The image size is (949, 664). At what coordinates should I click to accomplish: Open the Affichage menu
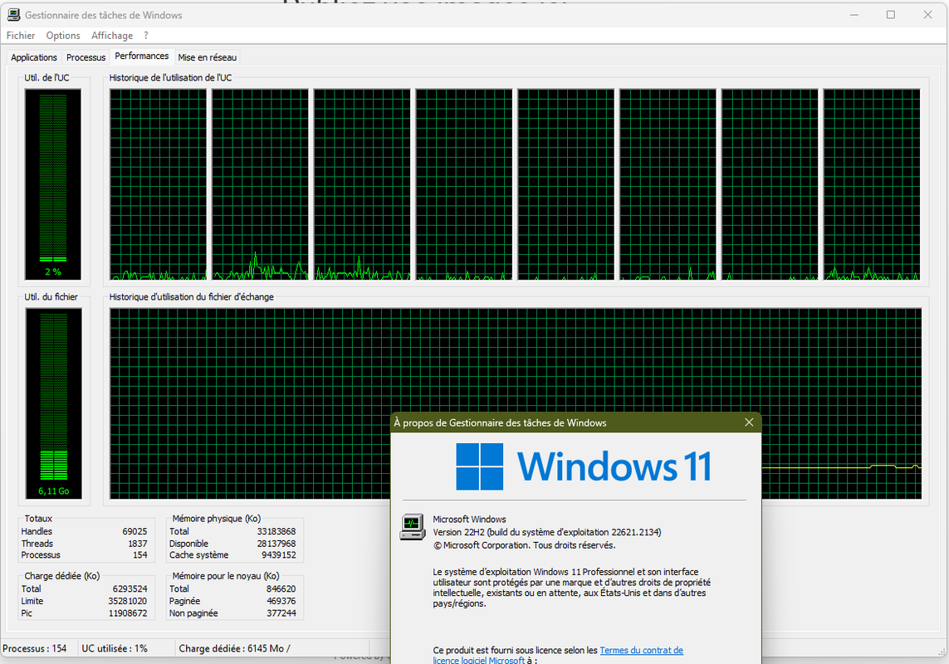pos(112,36)
